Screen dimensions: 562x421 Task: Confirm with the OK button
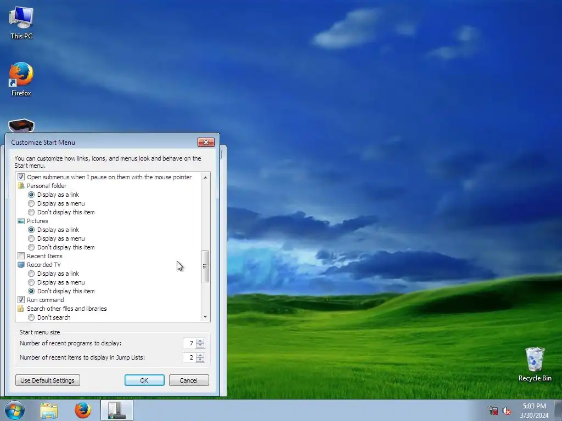pyautogui.click(x=144, y=380)
